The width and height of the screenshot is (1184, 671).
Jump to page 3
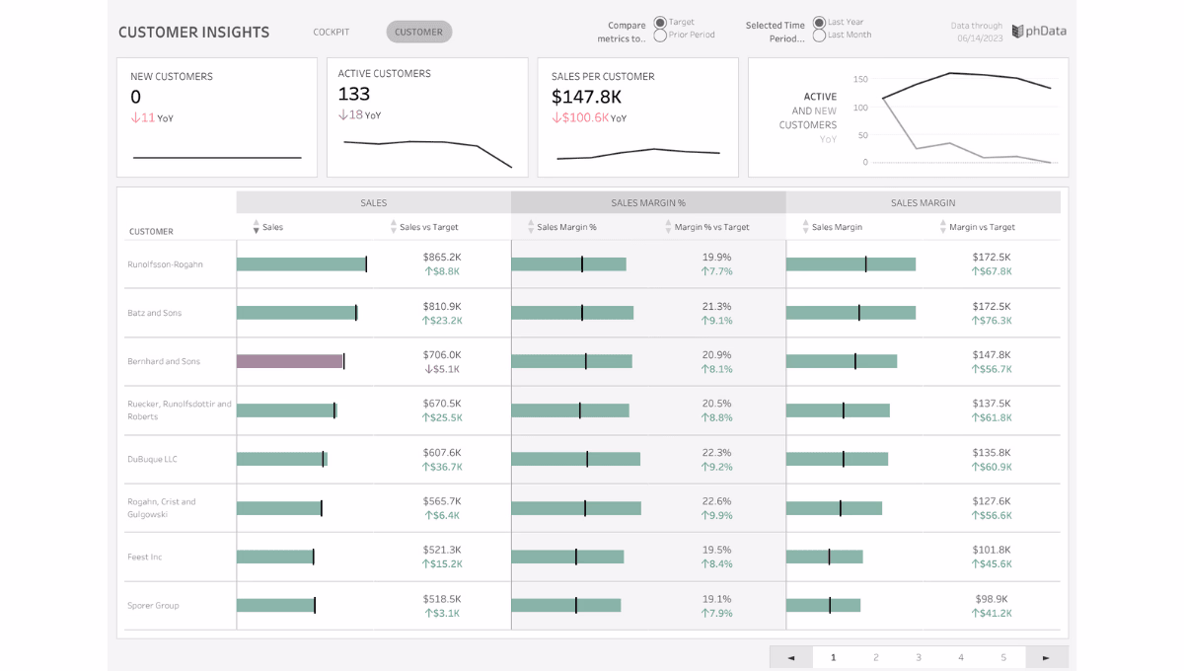919,657
